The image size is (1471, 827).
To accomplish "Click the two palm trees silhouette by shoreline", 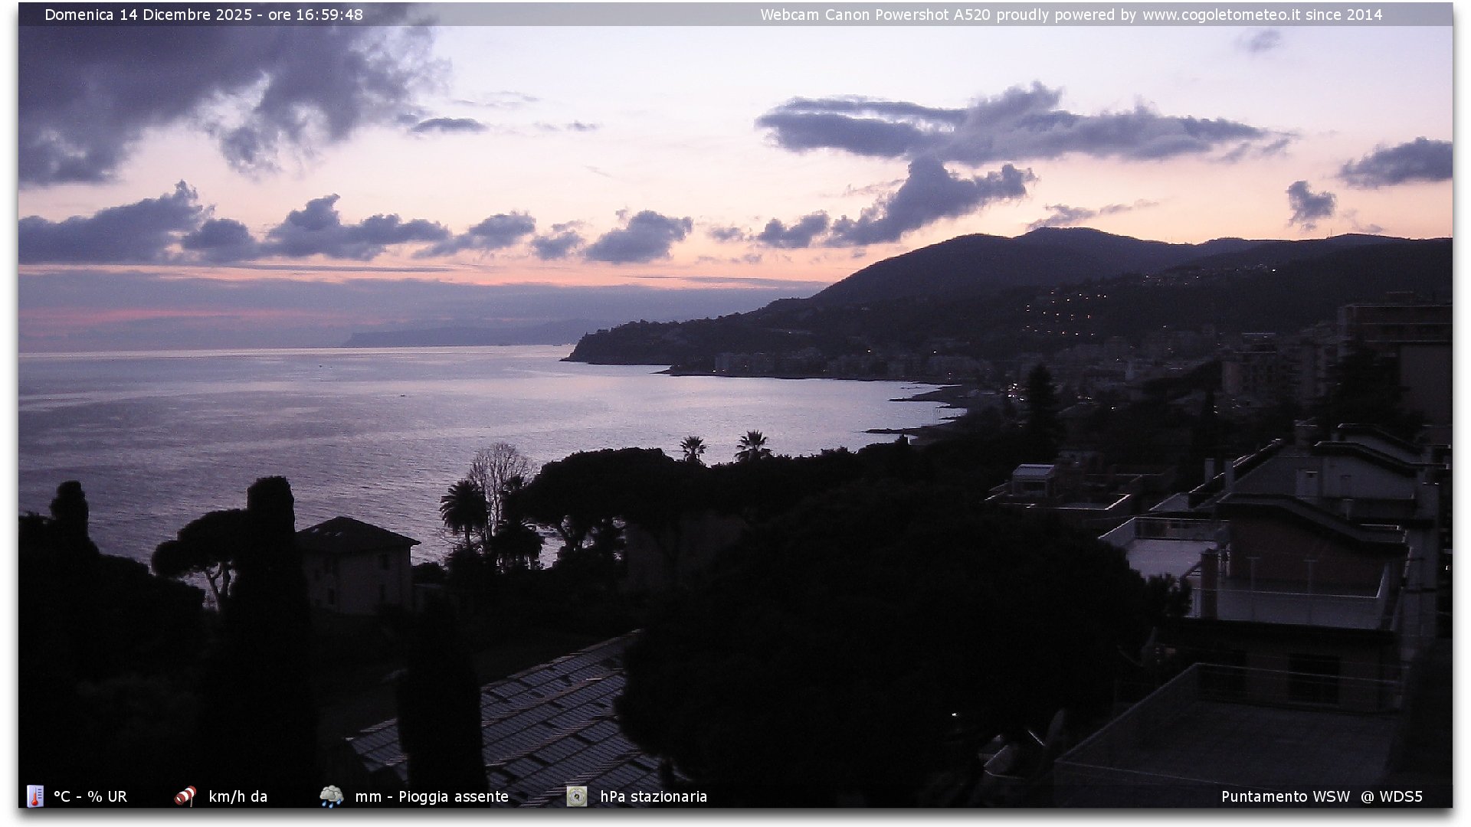I will click(724, 446).
